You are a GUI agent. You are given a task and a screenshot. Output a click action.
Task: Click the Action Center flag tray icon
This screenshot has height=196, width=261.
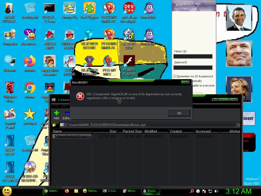coord(204,191)
